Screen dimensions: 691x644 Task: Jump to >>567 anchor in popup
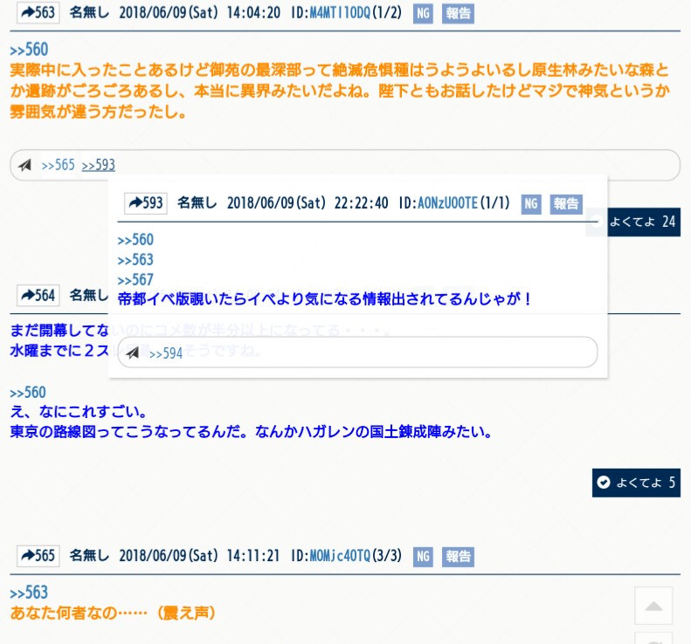[x=135, y=279]
